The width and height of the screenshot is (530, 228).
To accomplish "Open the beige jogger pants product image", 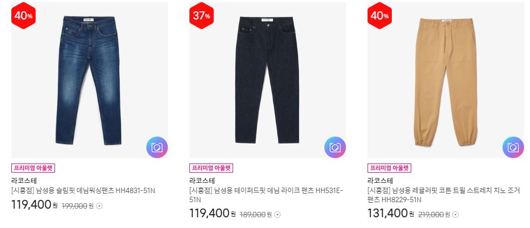I will click(x=445, y=80).
